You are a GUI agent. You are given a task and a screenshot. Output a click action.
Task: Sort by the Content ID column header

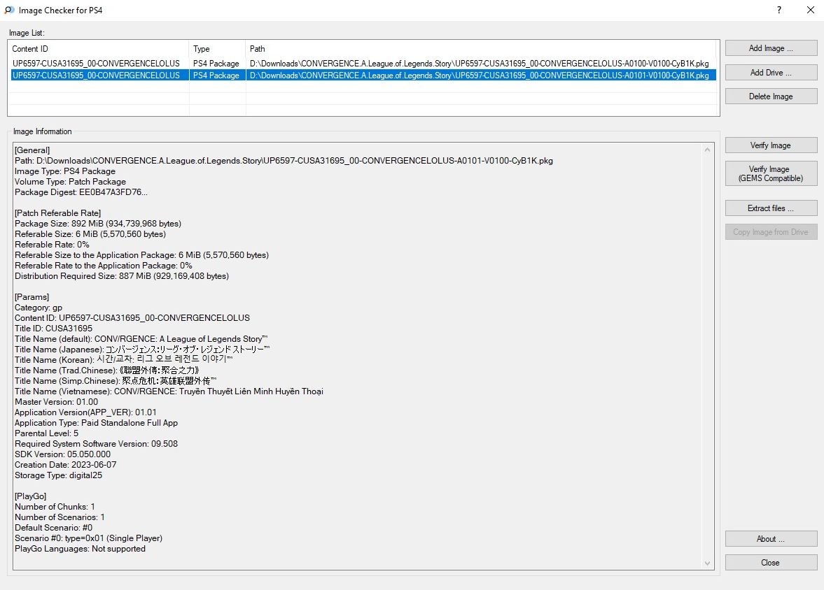(x=99, y=49)
